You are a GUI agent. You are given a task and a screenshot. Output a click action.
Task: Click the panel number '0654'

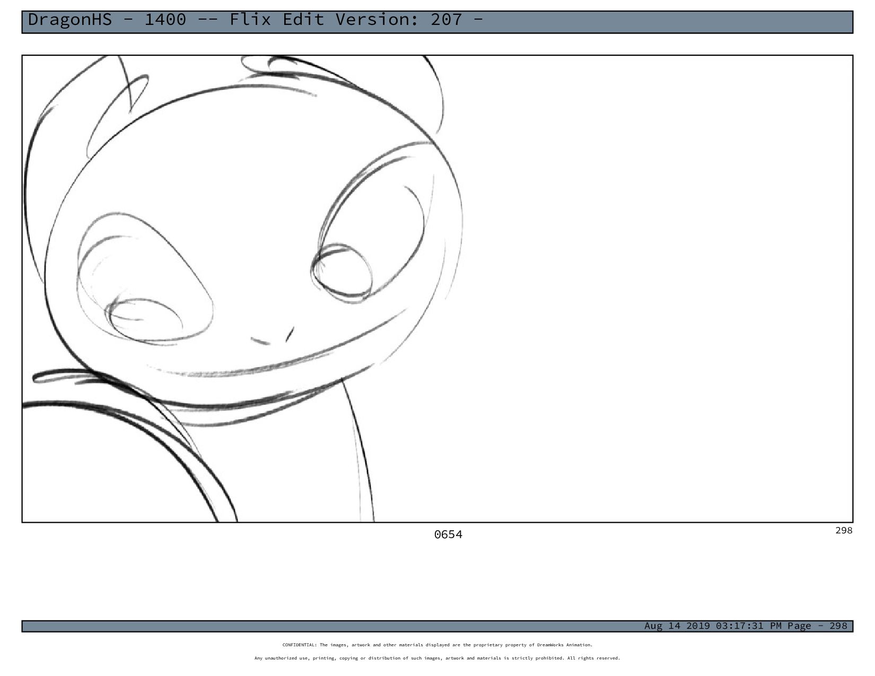448,534
